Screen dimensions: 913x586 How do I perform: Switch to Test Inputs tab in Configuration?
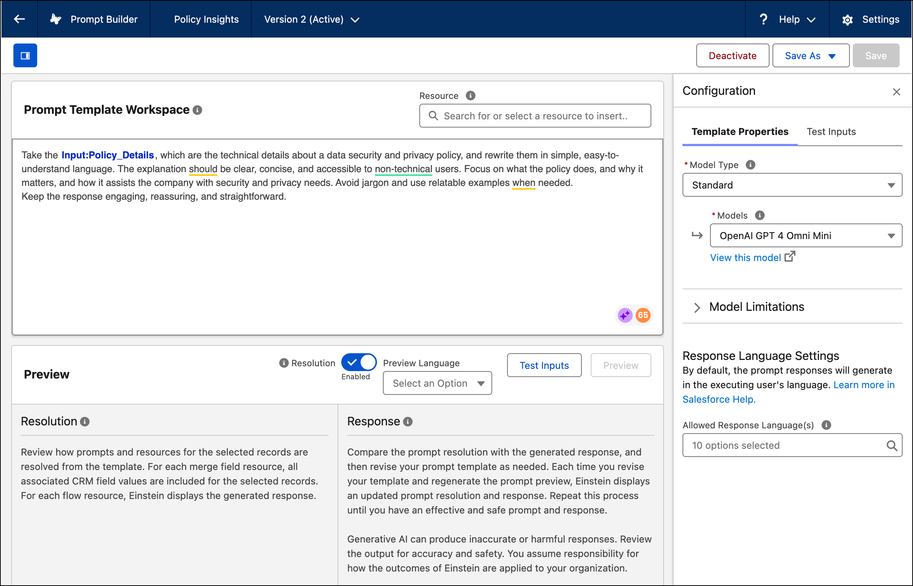831,132
